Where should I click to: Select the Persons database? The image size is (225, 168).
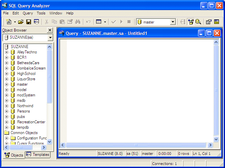pos(23,111)
